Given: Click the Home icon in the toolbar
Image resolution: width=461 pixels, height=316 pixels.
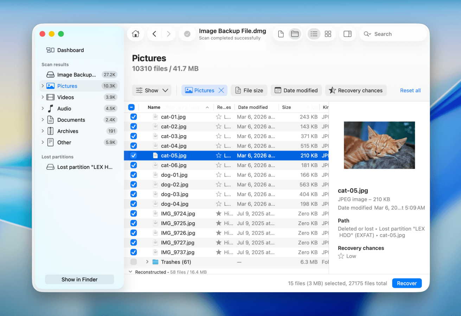Looking at the screenshot, I should tap(136, 33).
